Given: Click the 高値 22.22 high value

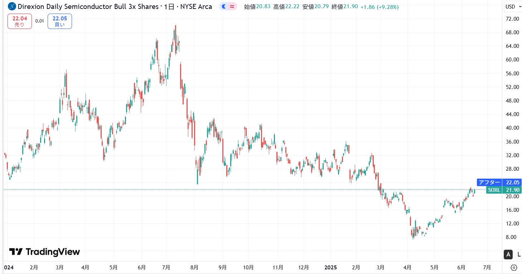Looking at the screenshot, I should 286,7.
